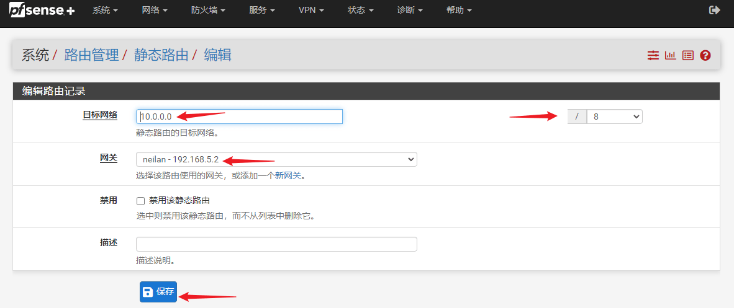The width and height of the screenshot is (734, 308).
Task: Open the 防火墙 menu
Action: coord(208,11)
